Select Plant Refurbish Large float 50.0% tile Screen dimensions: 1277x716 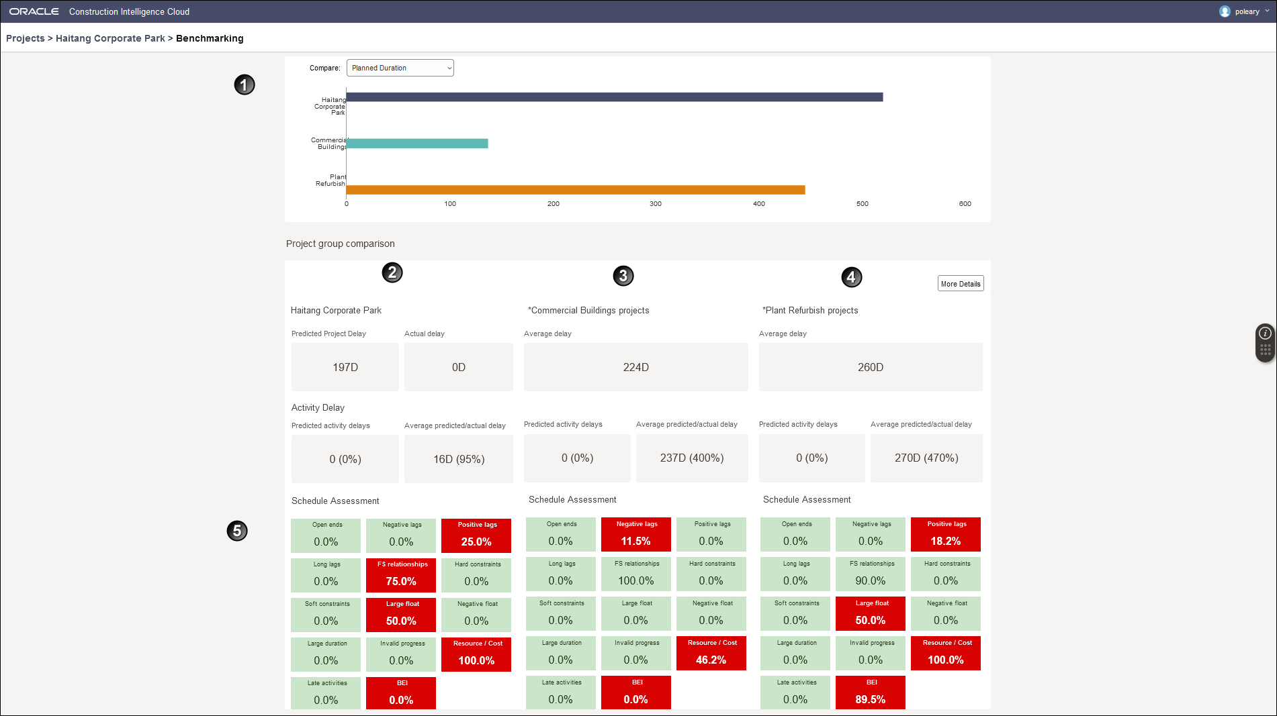point(870,614)
